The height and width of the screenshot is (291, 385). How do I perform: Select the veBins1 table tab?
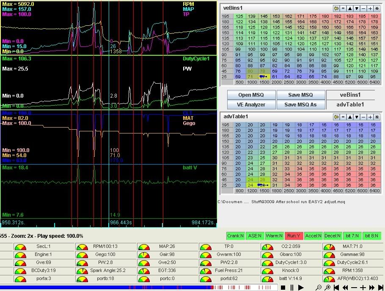(351, 95)
